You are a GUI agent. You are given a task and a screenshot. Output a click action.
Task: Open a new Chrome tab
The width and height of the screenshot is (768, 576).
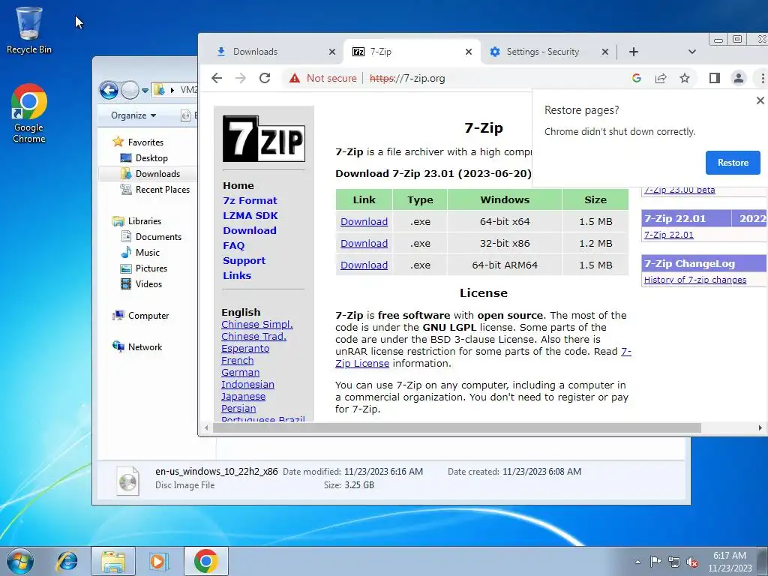coord(633,52)
